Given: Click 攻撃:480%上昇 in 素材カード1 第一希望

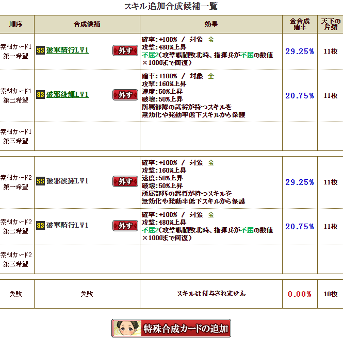Looking at the screenshot, I should point(164,47).
